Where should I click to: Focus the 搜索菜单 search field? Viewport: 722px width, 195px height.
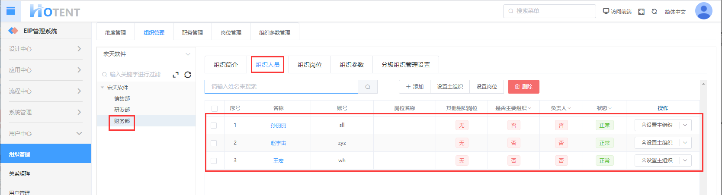pyautogui.click(x=549, y=11)
